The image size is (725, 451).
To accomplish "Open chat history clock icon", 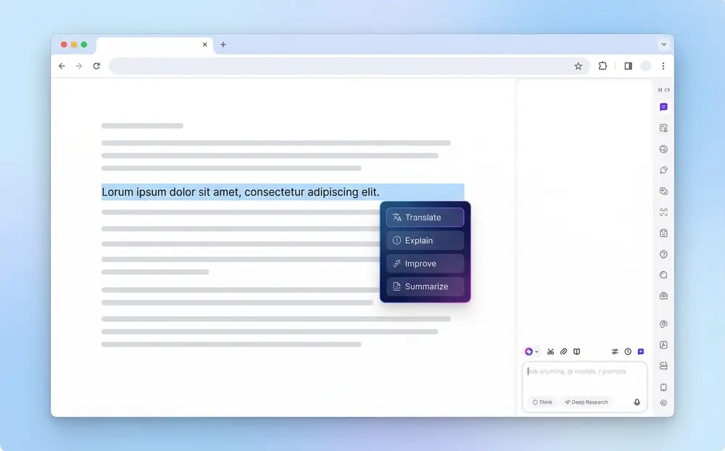I will (x=628, y=352).
